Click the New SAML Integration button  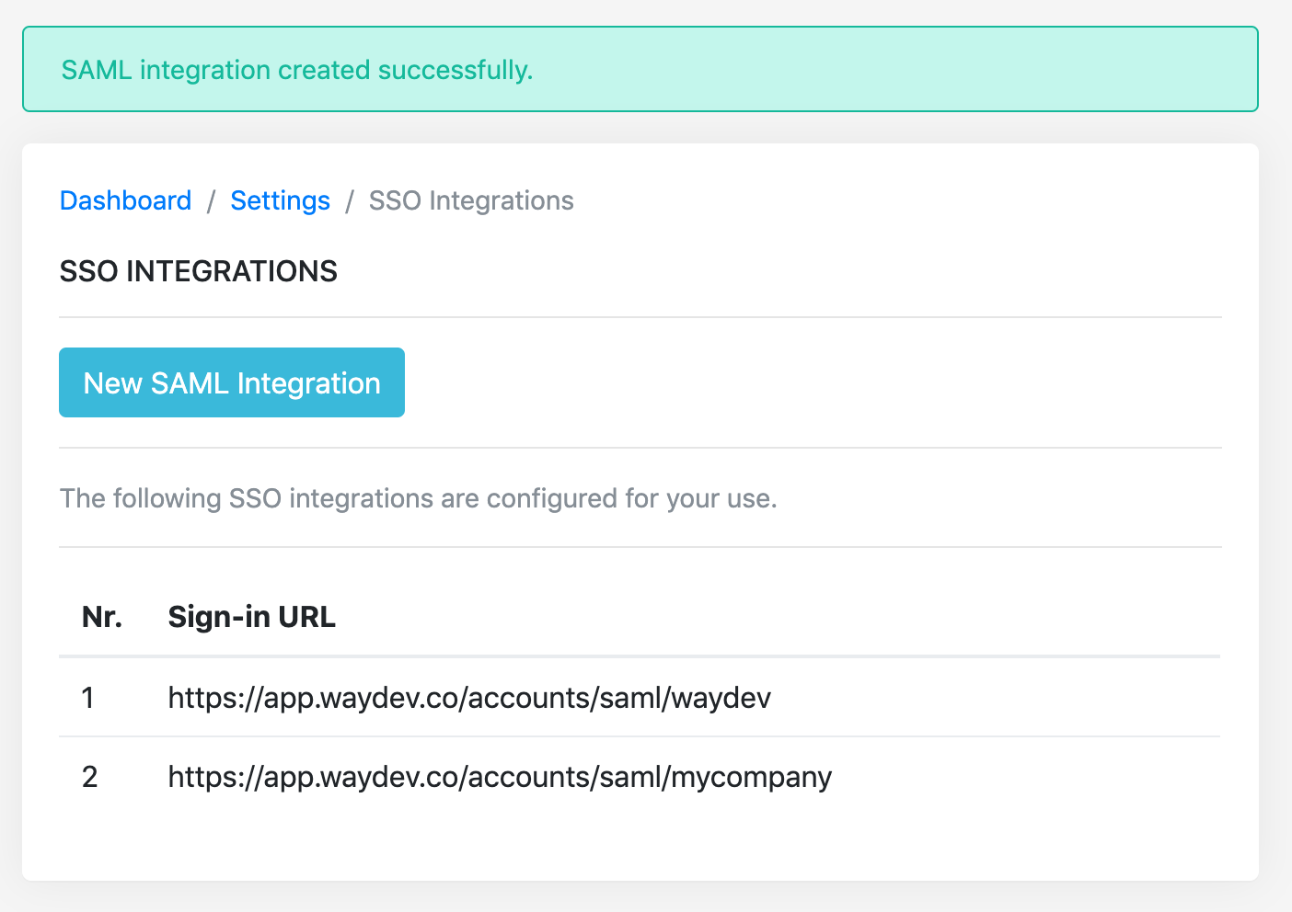pos(232,382)
